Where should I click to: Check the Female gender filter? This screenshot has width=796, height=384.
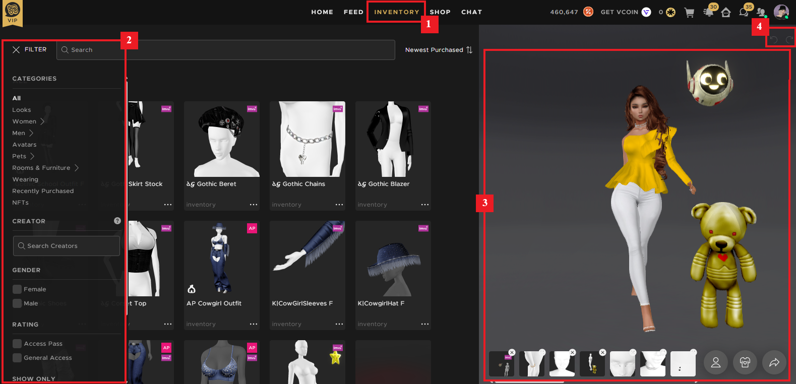click(x=17, y=289)
